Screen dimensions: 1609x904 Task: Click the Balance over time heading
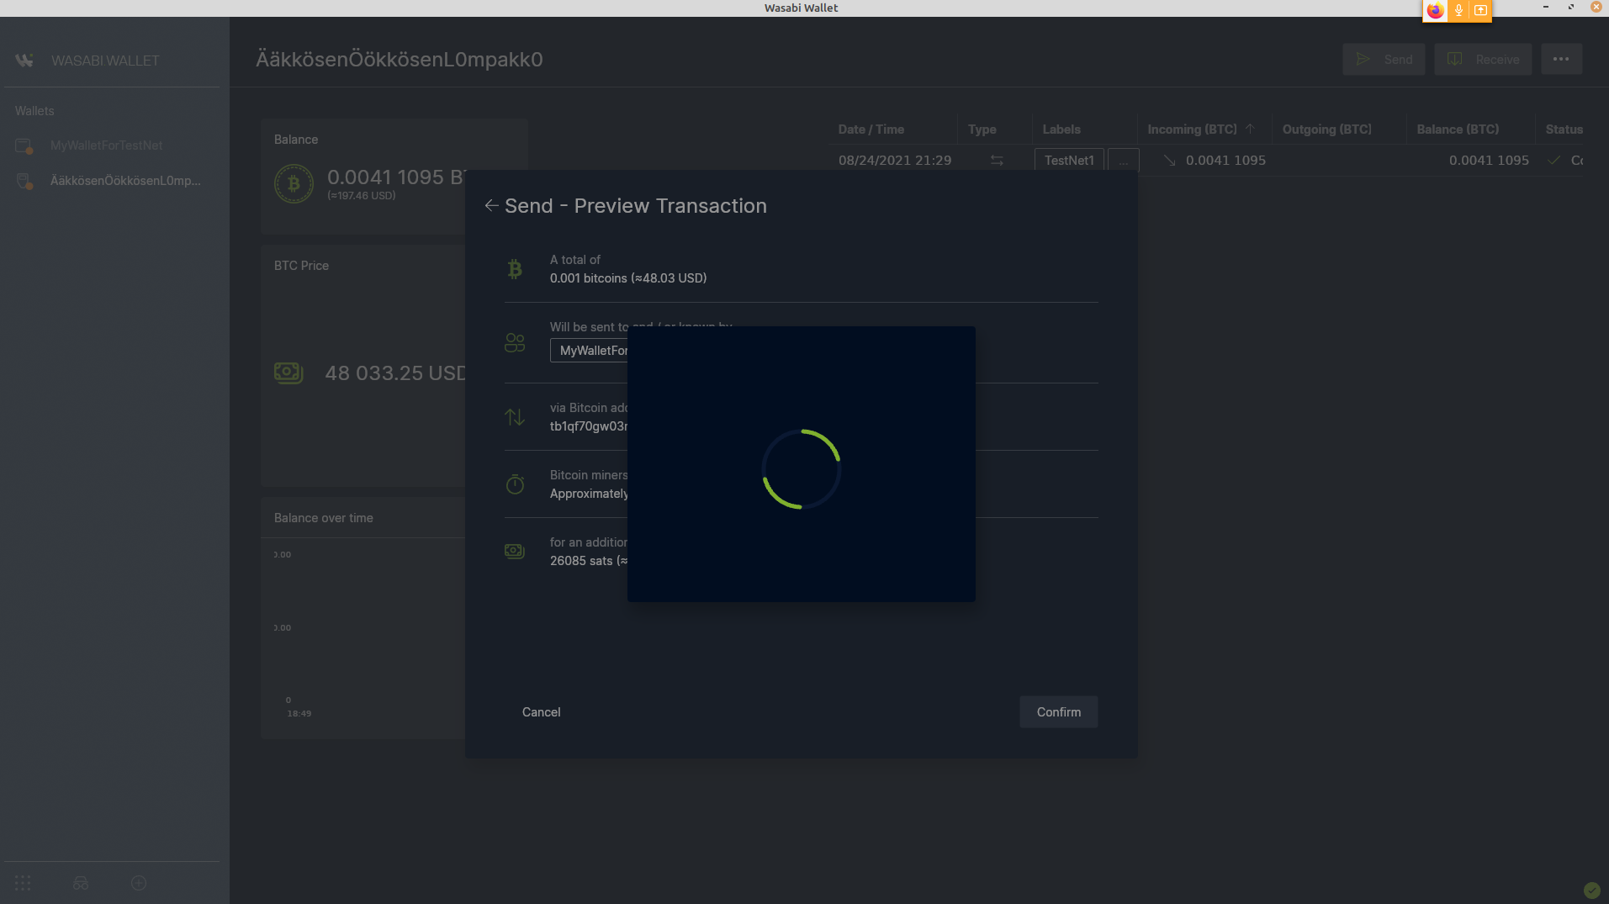point(324,518)
